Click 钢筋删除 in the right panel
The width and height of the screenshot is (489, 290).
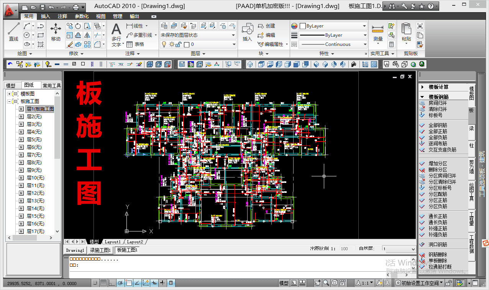[x=438, y=255]
